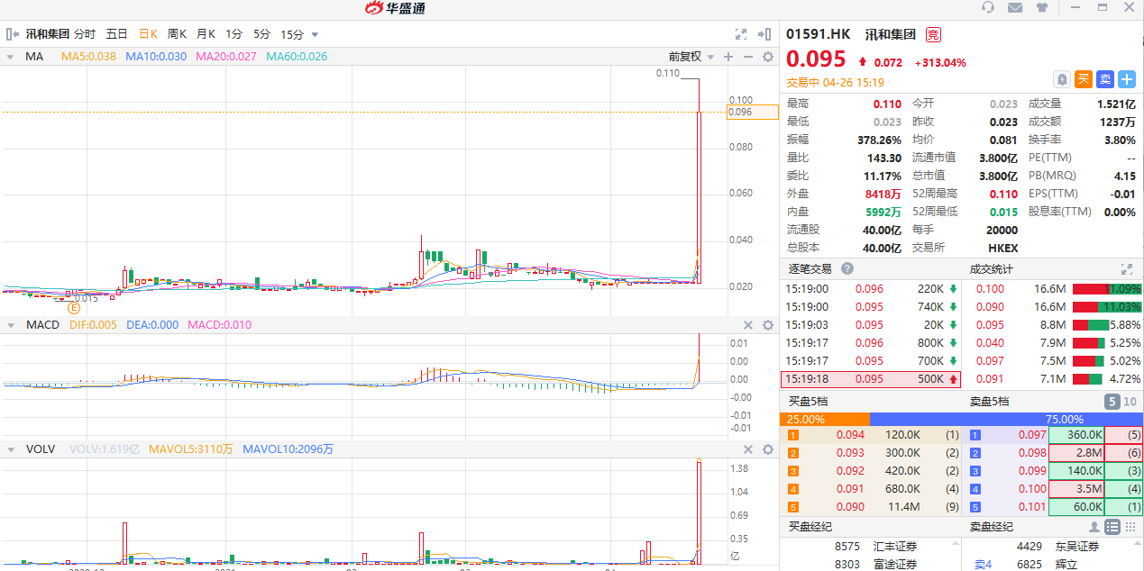The width and height of the screenshot is (1144, 571).
Task: Click orange 25.00% buy ratio bar
Action: click(824, 419)
